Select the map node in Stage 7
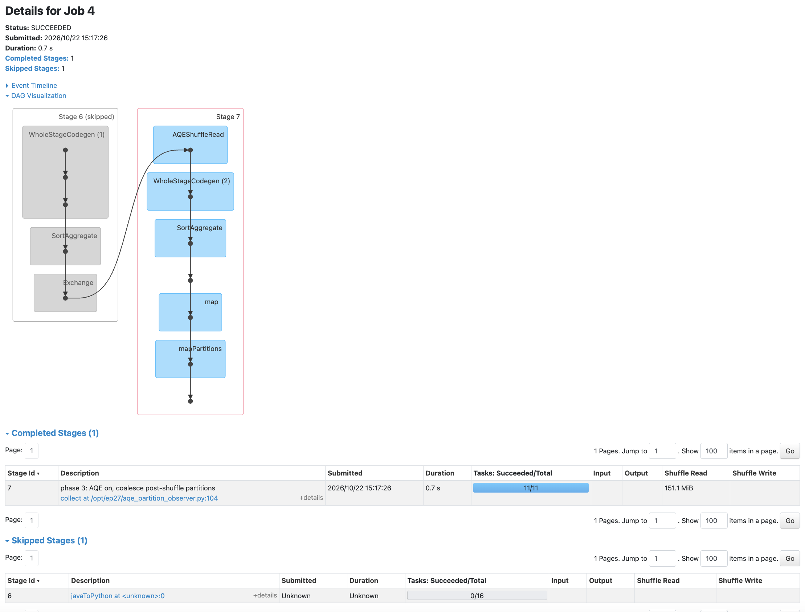 190,312
